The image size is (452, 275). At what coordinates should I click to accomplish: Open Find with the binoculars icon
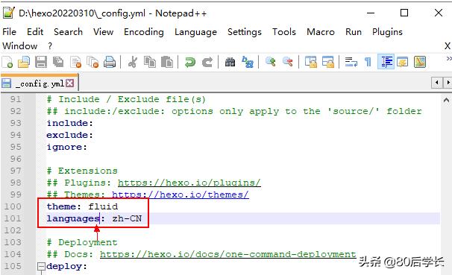[x=230, y=62]
